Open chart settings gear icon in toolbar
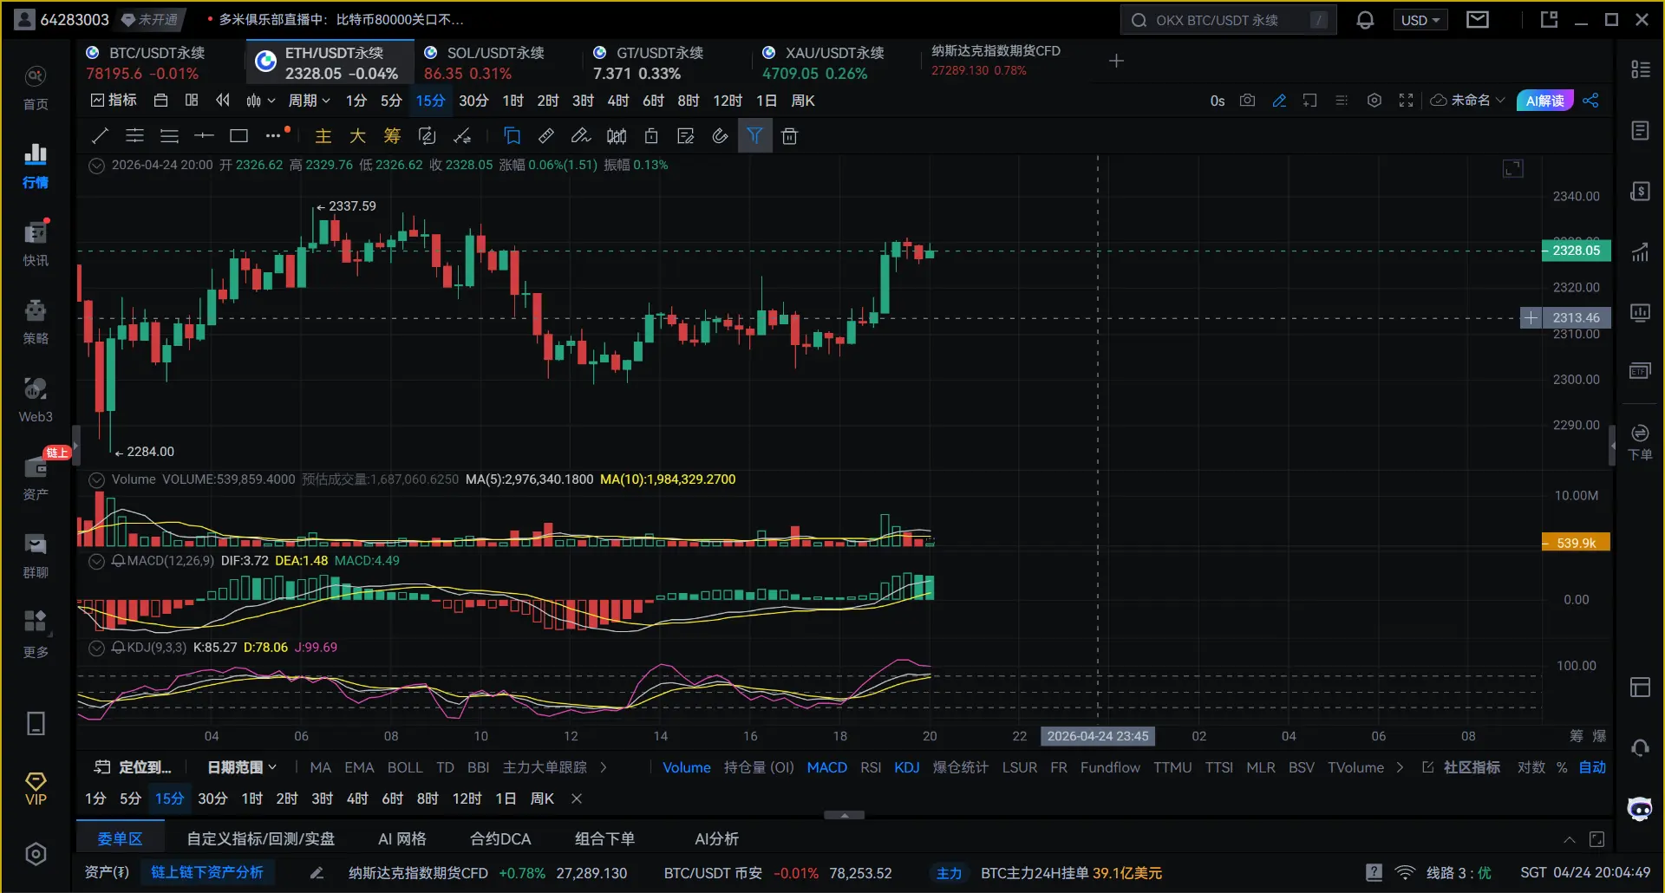Image resolution: width=1665 pixels, height=893 pixels. 1374,101
